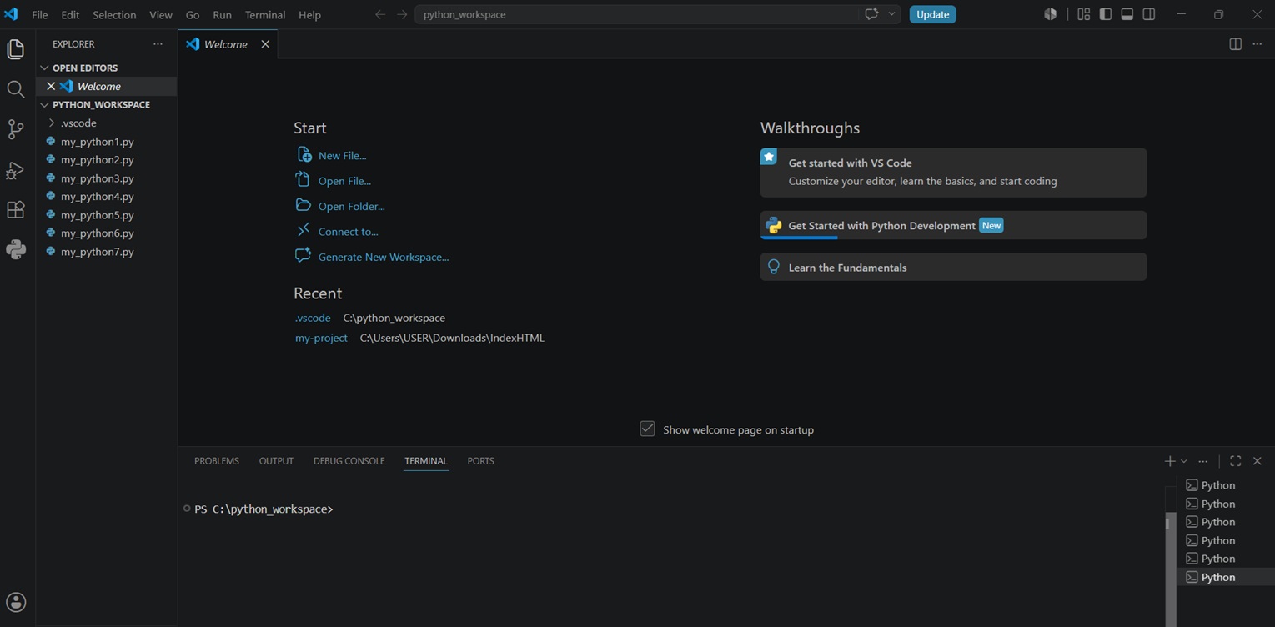Open recent my-project link
1275x627 pixels.
[321, 338]
